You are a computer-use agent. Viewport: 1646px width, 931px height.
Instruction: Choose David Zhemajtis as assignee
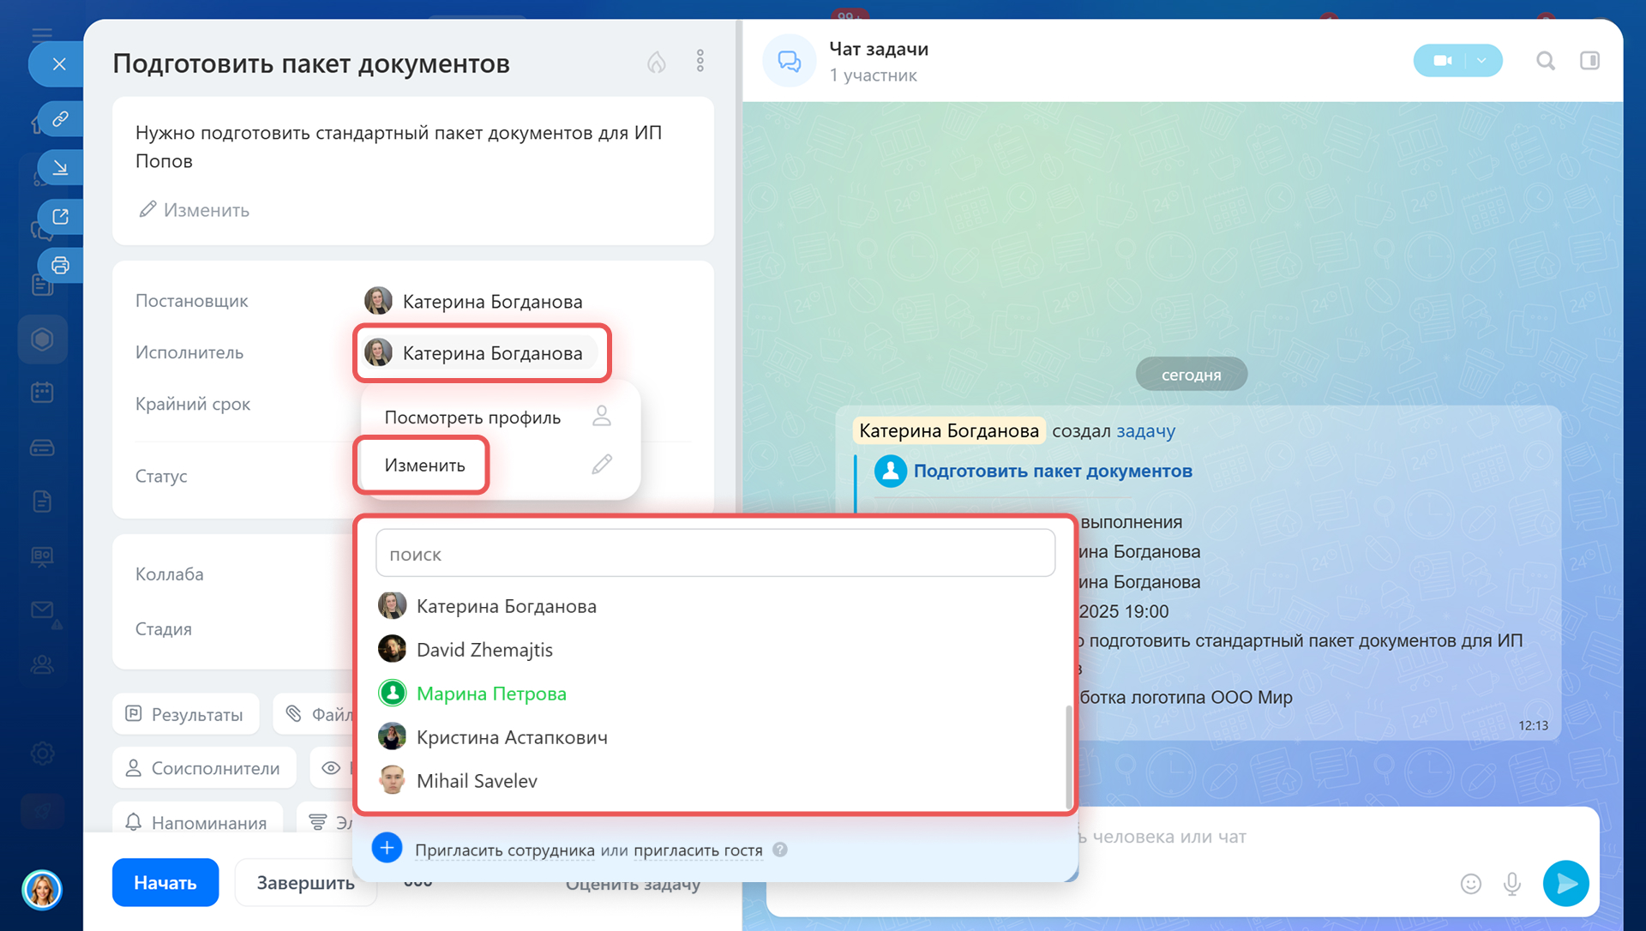pyautogui.click(x=484, y=650)
